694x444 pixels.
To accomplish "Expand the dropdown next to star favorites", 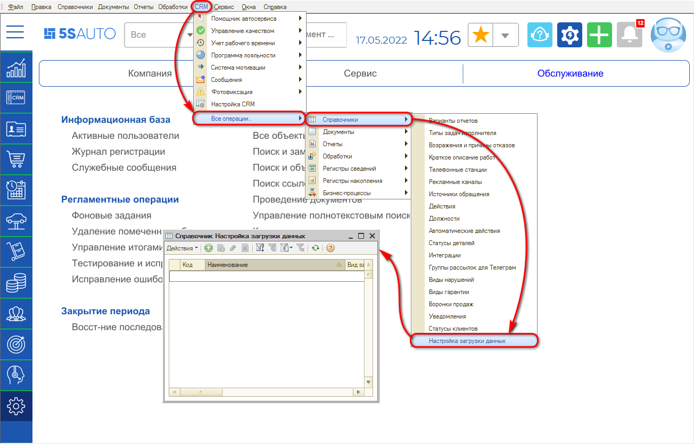I will [506, 36].
